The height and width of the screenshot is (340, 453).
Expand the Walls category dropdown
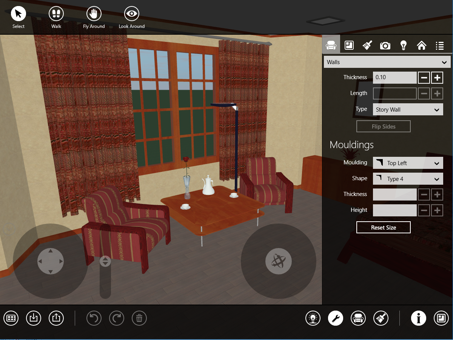387,62
